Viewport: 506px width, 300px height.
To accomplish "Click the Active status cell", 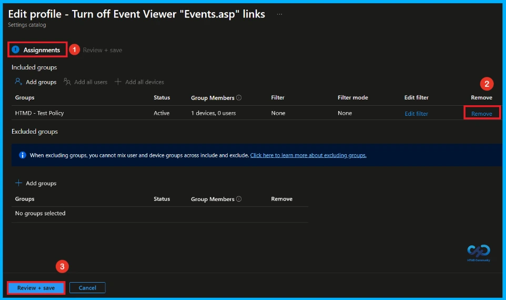I will [161, 113].
